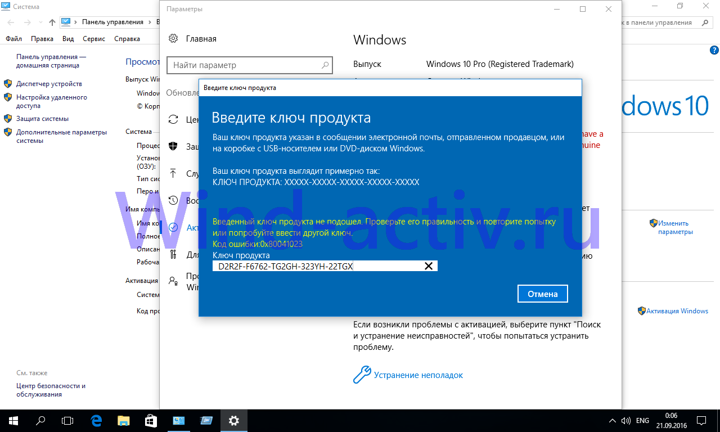Click the shield icon beside Изменить параметры
720x432 pixels.
(x=653, y=223)
